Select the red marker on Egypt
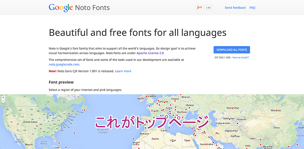The width and height of the screenshot is (304, 149). pyautogui.click(x=189, y=140)
